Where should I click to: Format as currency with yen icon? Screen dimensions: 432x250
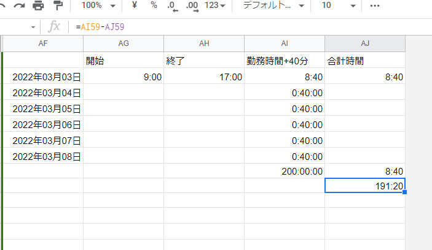(135, 6)
